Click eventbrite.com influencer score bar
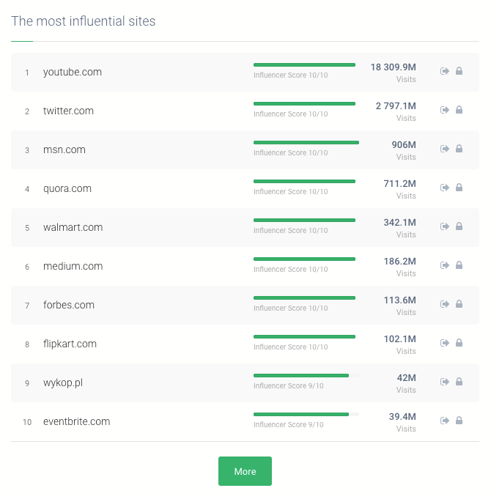491x499 pixels. [x=306, y=414]
